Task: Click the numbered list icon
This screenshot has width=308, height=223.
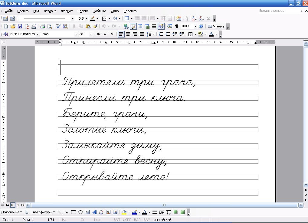Action: 161,34
